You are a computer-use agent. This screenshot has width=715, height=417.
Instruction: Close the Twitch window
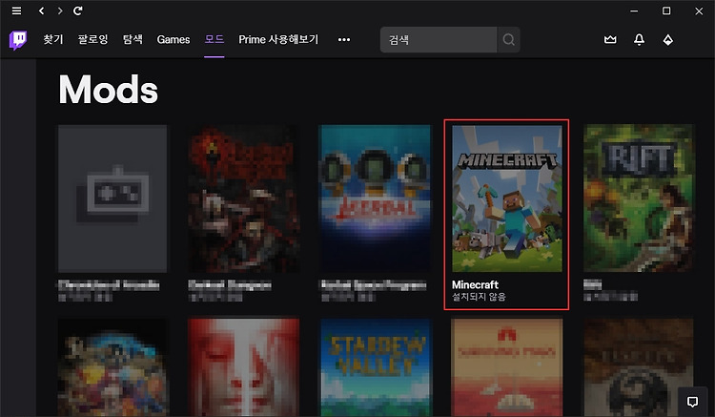(699, 10)
